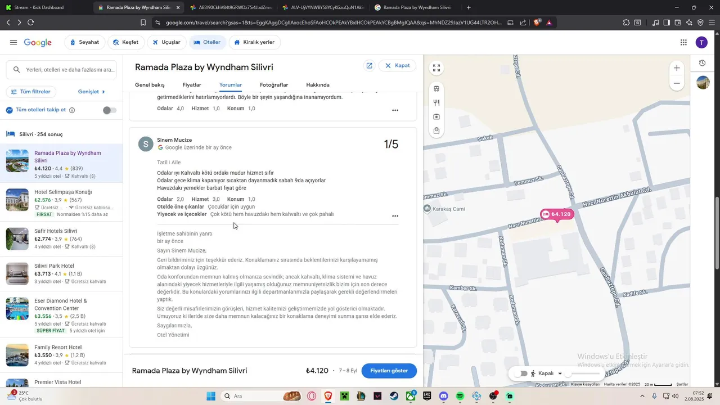
Task: Select the Family Resort Hotel listing
Action: point(61,355)
